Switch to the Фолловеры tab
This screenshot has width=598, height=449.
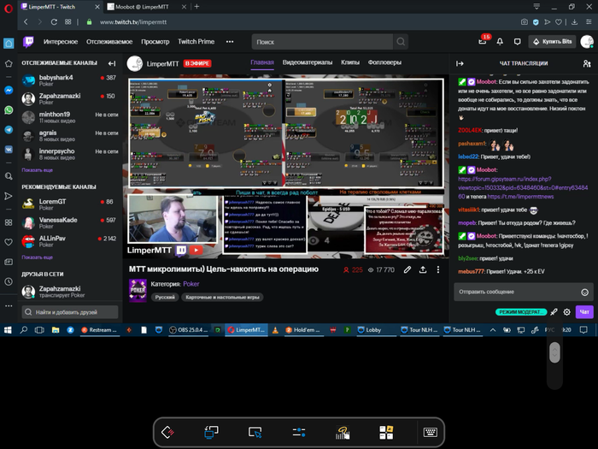[384, 62]
